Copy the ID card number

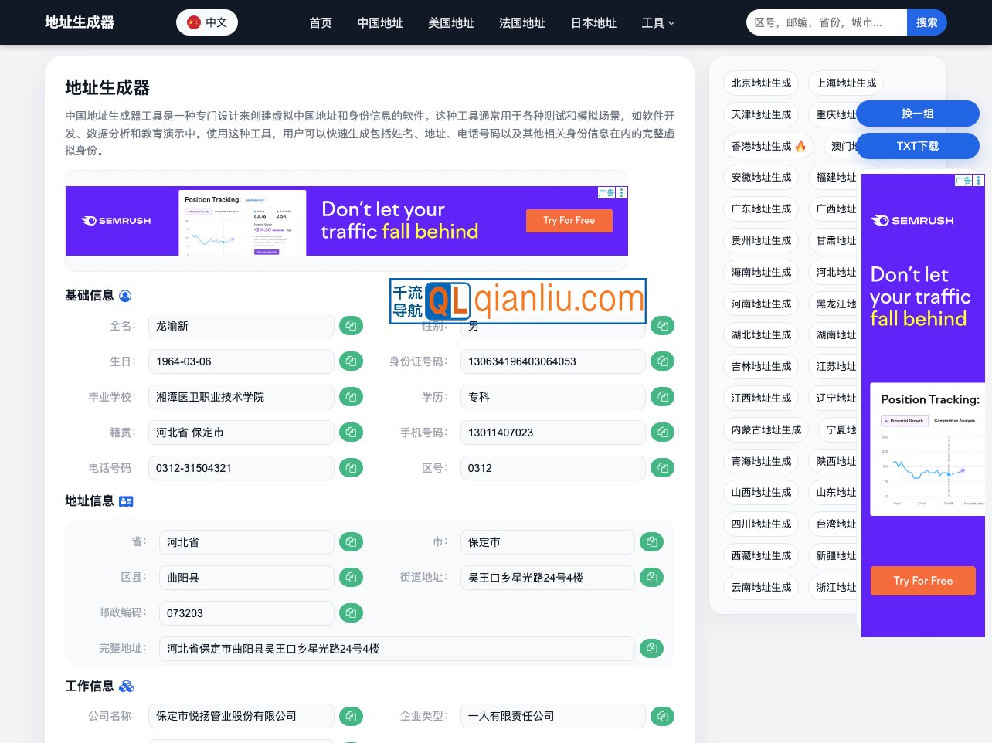click(662, 361)
